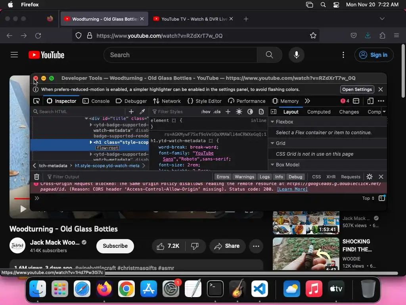Select the Changes sidebar tab

(x=349, y=112)
